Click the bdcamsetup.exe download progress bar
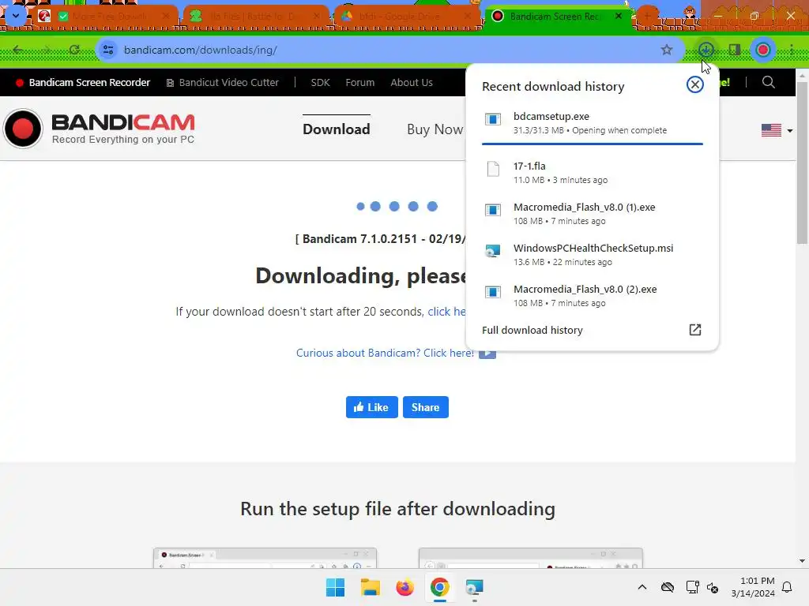This screenshot has height=606, width=809. pos(593,144)
